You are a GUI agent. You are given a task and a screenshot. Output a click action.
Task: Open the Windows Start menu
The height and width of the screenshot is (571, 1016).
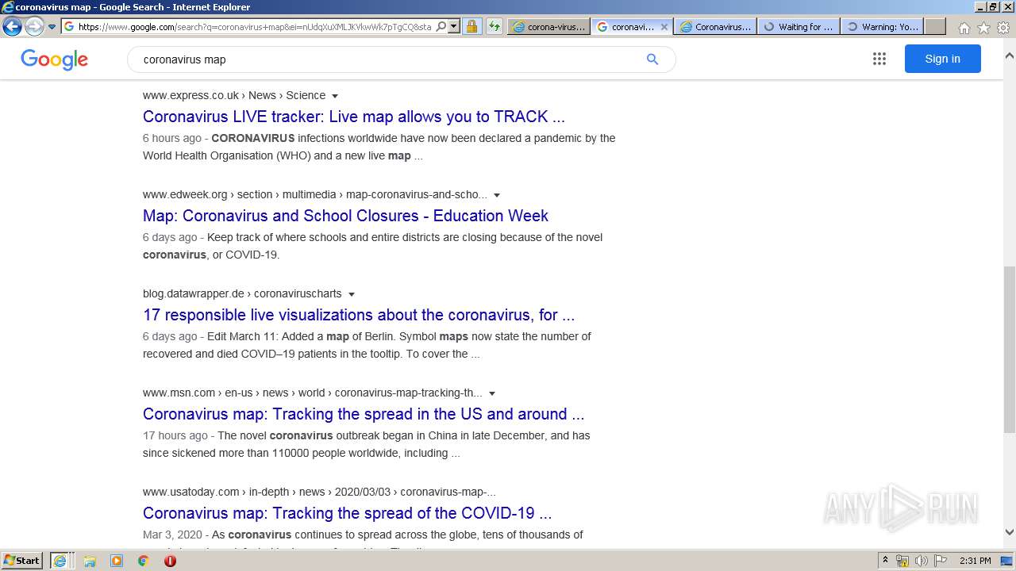click(x=22, y=561)
